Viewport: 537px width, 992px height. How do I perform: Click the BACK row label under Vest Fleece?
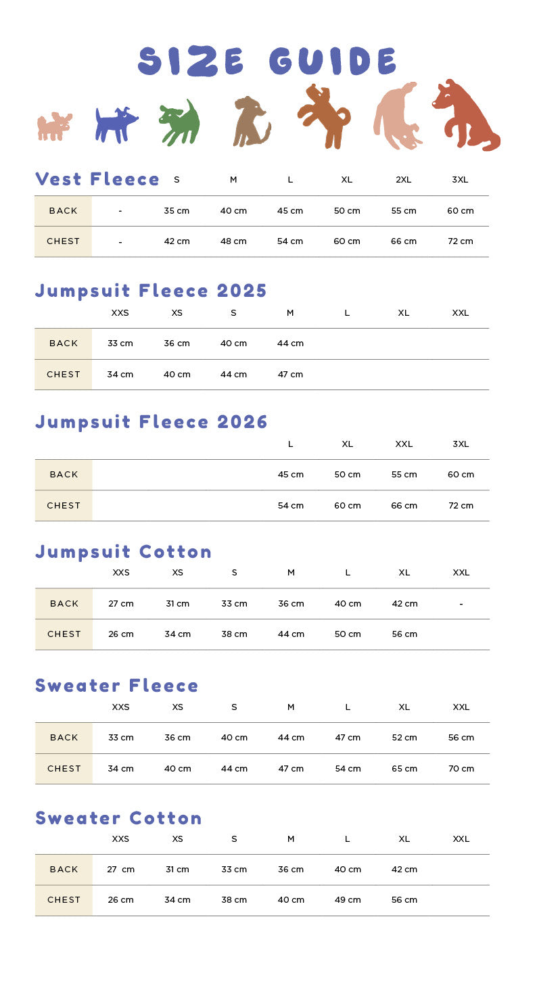click(x=63, y=211)
